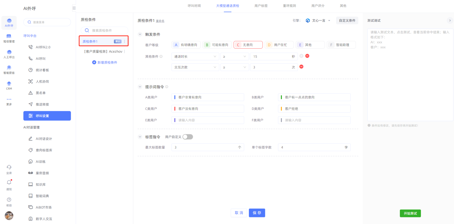Click the 保存 button

tap(257, 213)
